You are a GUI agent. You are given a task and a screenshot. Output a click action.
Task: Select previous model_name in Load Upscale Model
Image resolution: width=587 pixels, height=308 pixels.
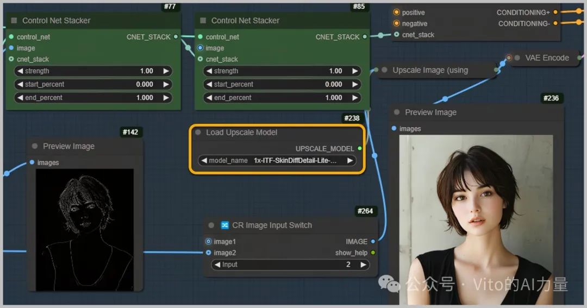(x=204, y=161)
